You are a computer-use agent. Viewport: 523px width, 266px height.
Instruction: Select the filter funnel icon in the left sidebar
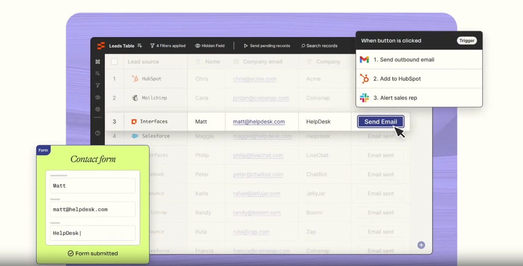98,86
